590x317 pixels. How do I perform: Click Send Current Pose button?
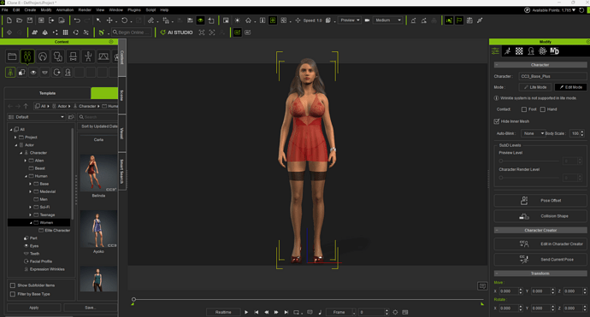pyautogui.click(x=540, y=260)
